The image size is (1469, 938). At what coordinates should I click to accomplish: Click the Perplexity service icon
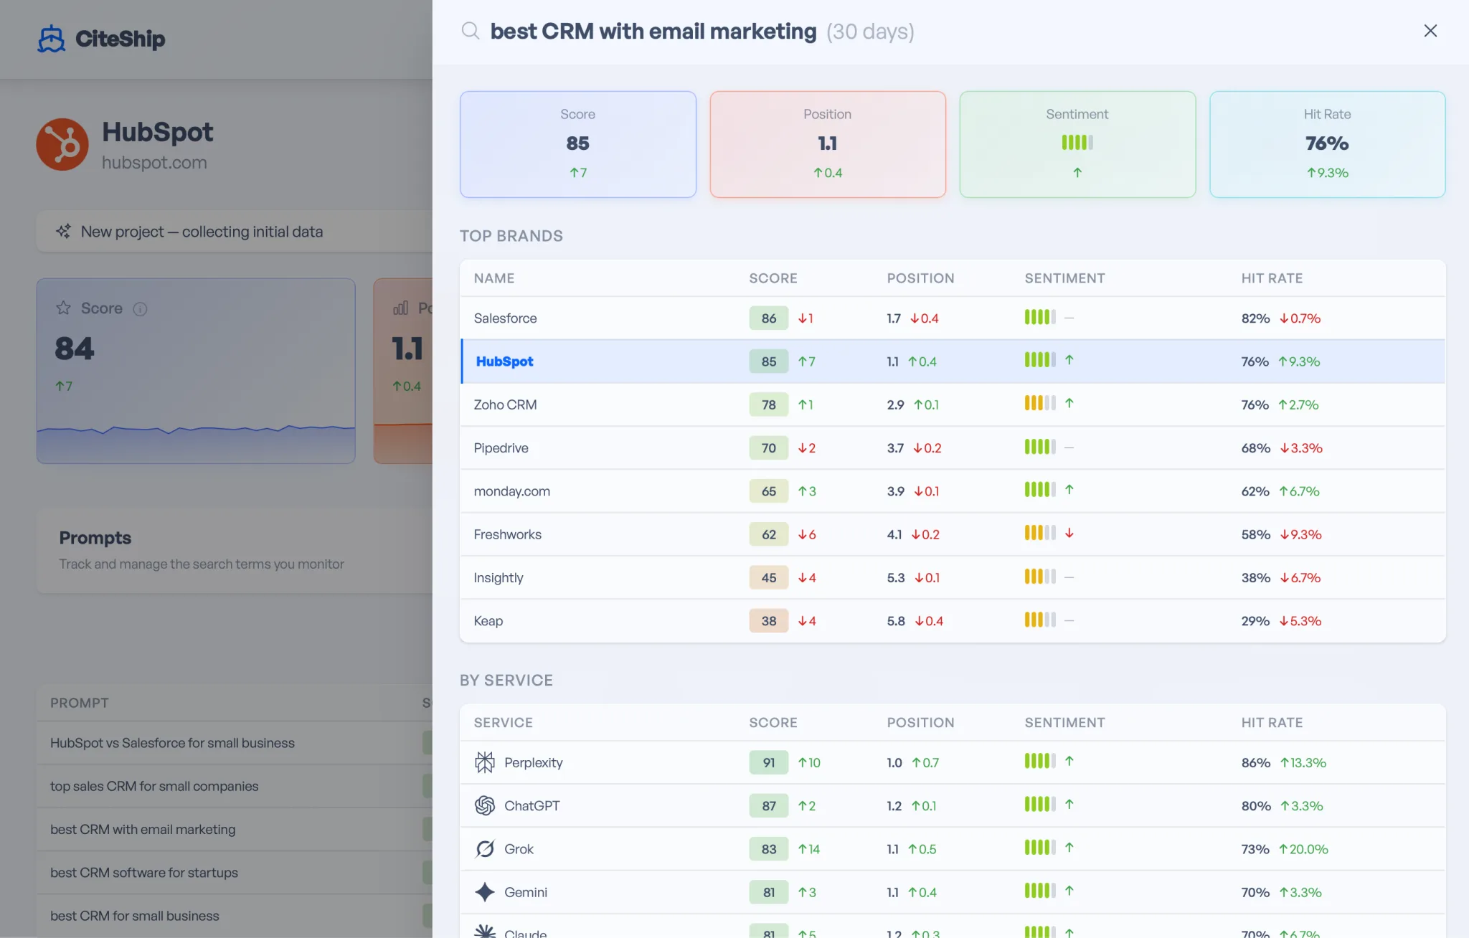click(485, 762)
